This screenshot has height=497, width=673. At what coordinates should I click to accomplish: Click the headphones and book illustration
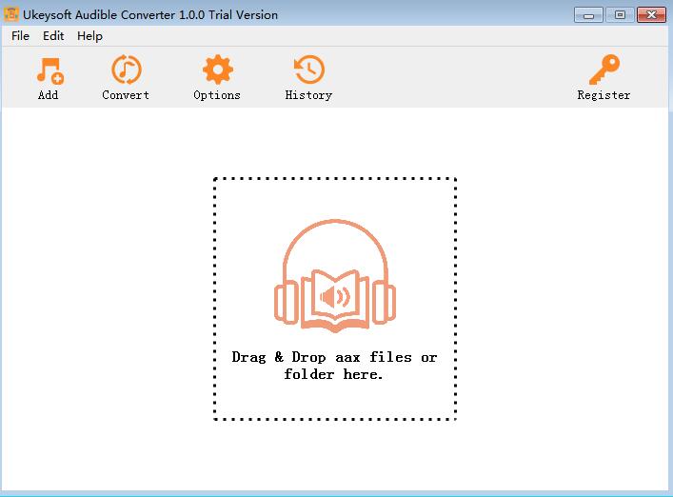335,276
